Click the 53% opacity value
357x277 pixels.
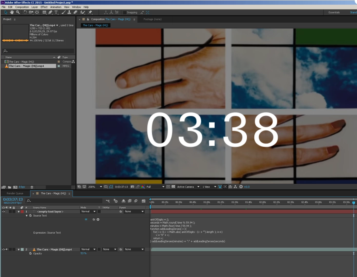click(x=83, y=253)
